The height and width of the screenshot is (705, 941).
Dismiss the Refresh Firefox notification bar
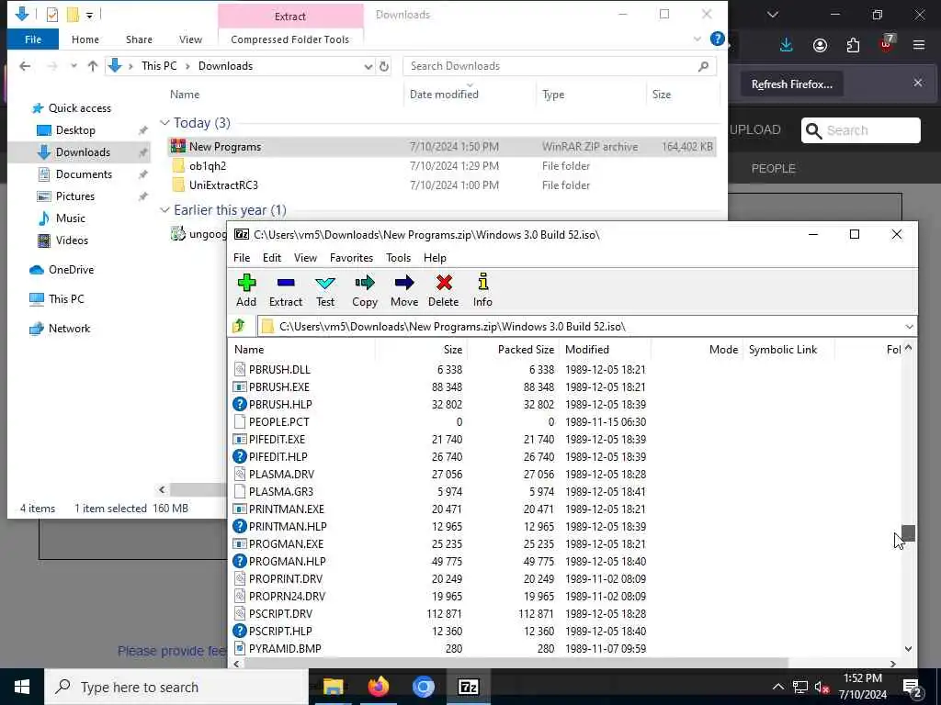coord(918,83)
